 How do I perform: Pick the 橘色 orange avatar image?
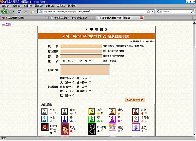pyautogui.click(x=112, y=111)
